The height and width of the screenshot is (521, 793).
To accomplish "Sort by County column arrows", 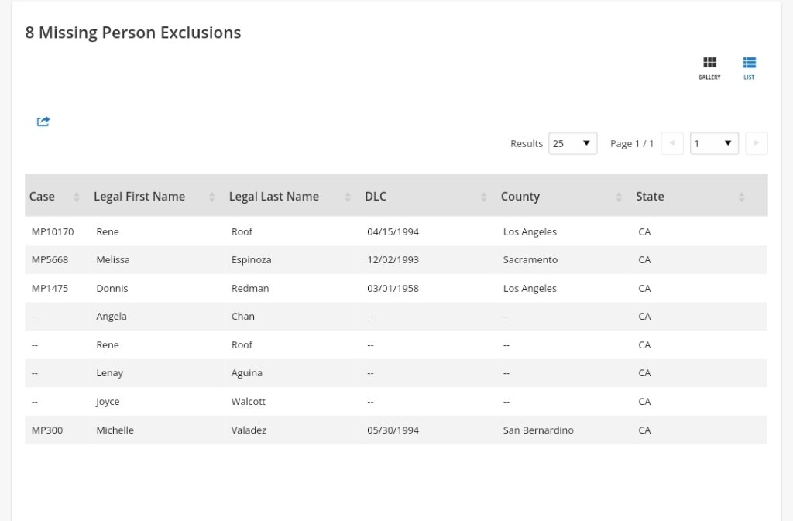I will (x=619, y=197).
